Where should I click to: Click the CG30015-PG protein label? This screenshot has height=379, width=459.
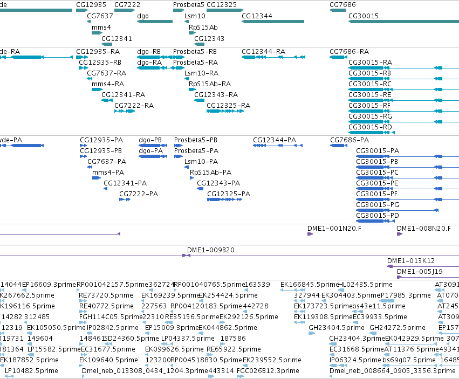[378, 205]
